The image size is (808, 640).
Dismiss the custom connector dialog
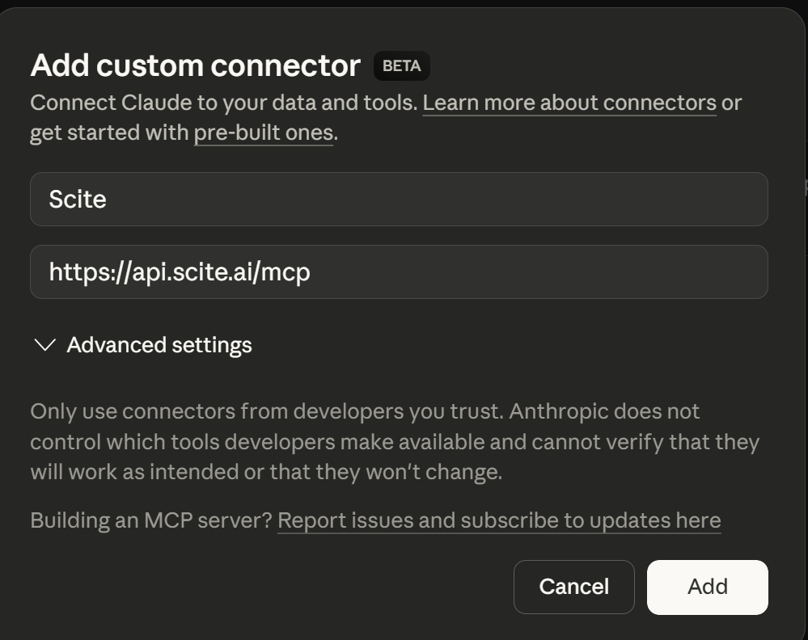tap(573, 587)
